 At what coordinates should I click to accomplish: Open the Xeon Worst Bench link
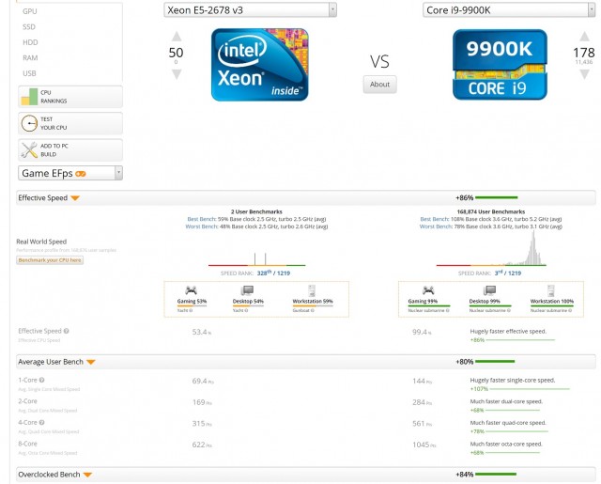click(x=202, y=226)
